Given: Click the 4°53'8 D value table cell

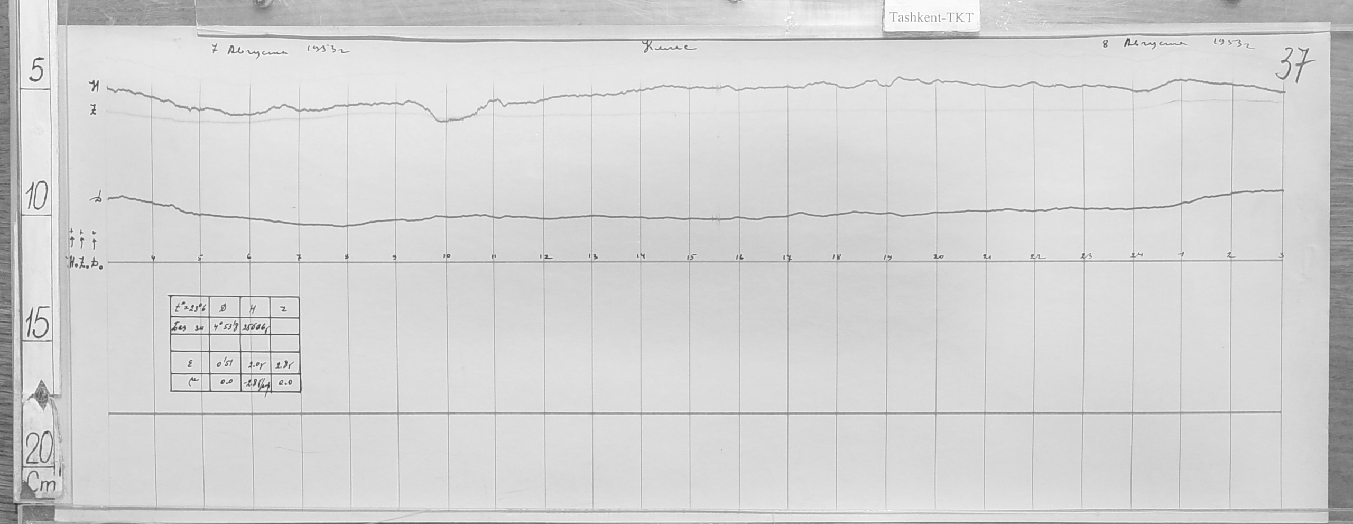Looking at the screenshot, I should (225, 327).
